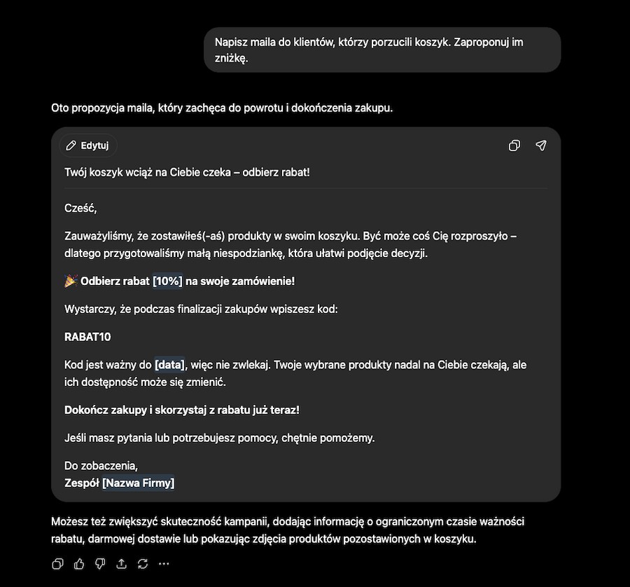Screen dimensions: 630x587
Task: Click the email subject line about koszyk
Action: tap(187, 172)
